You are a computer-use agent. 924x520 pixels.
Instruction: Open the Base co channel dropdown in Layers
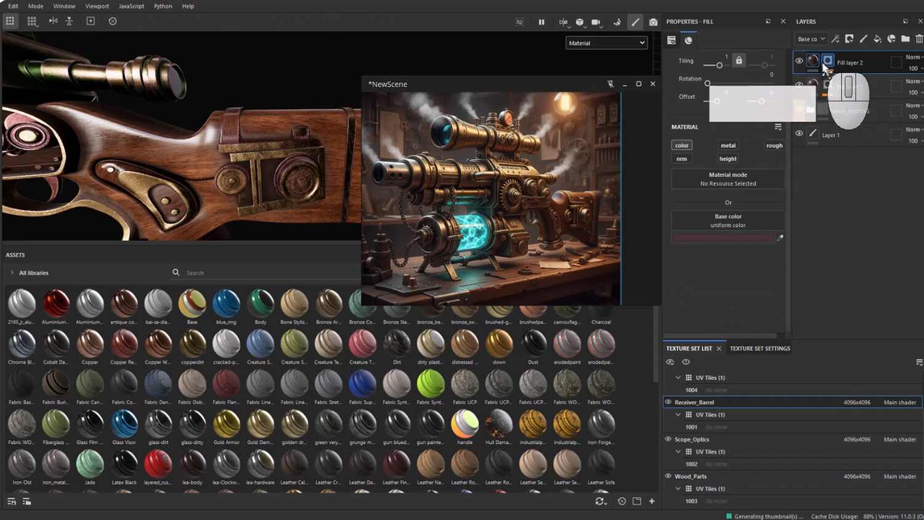point(811,39)
